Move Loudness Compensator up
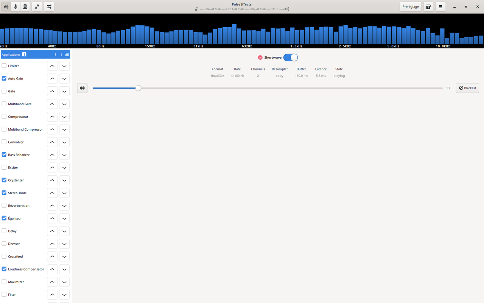This screenshot has height=303, width=484. pos(52,269)
